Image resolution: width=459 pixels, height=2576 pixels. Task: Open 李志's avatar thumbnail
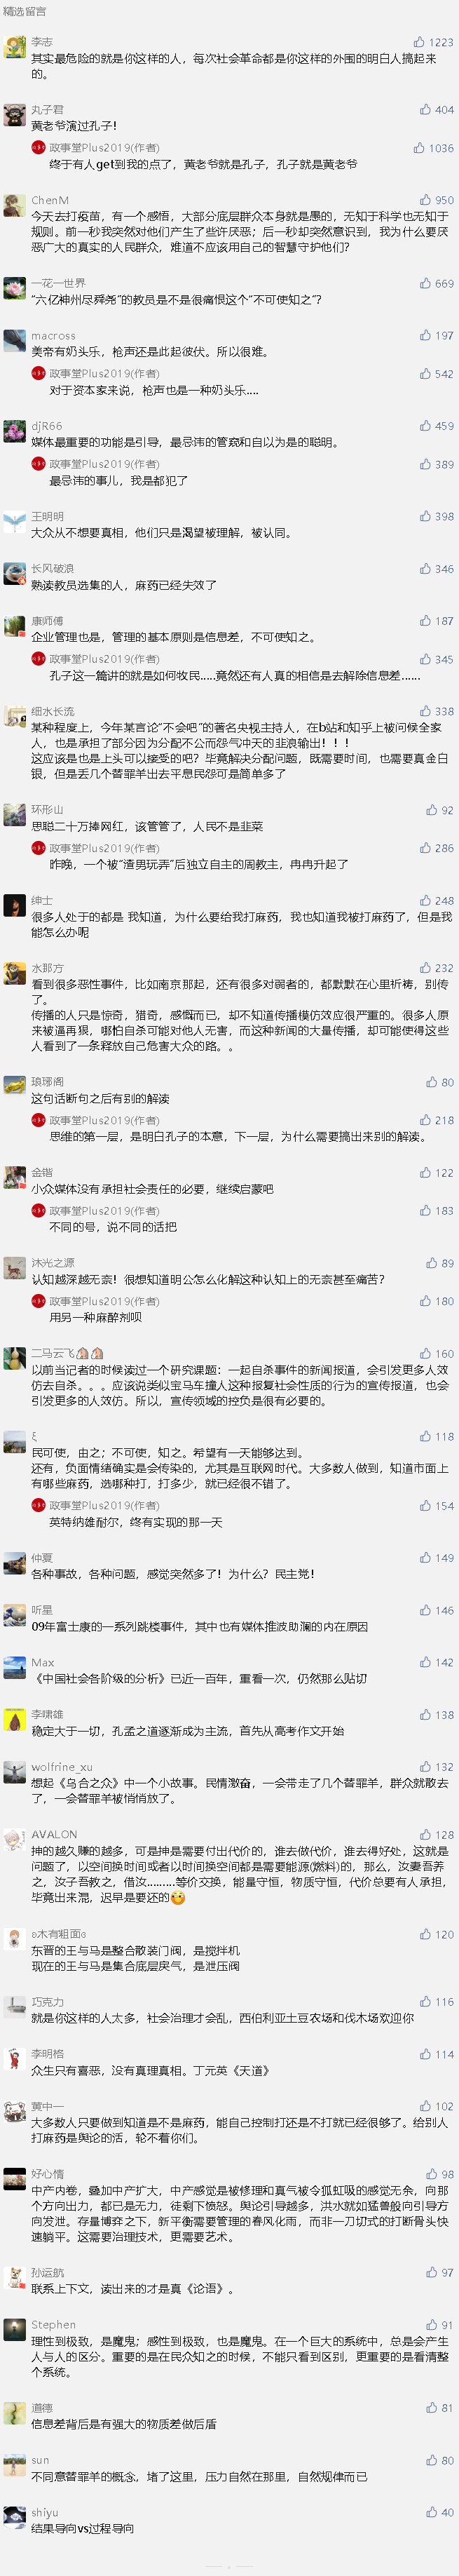coord(14,46)
